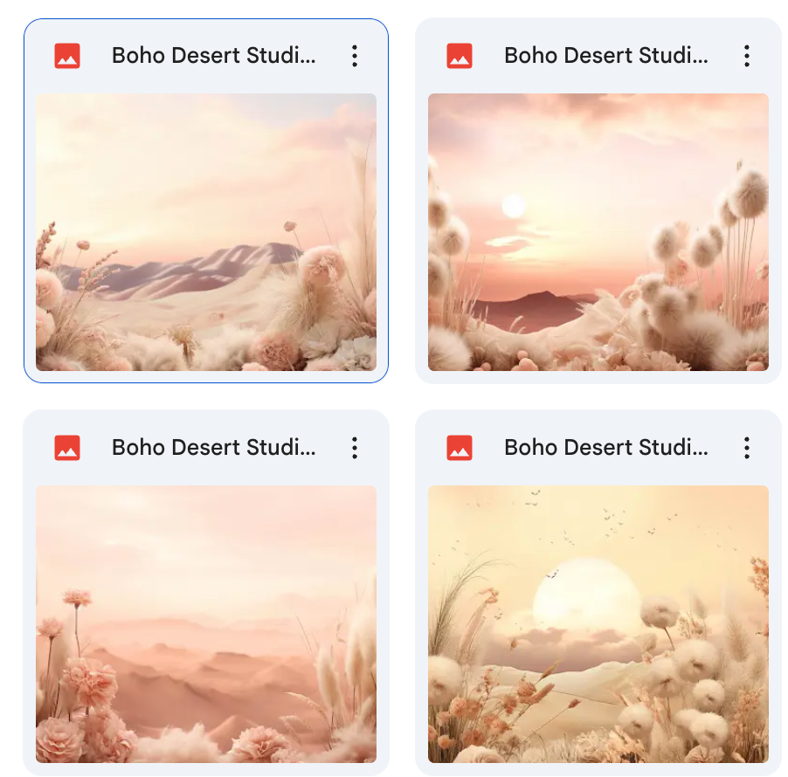Open more actions for the small-sun sunset file
This screenshot has height=777, width=788.
747,56
